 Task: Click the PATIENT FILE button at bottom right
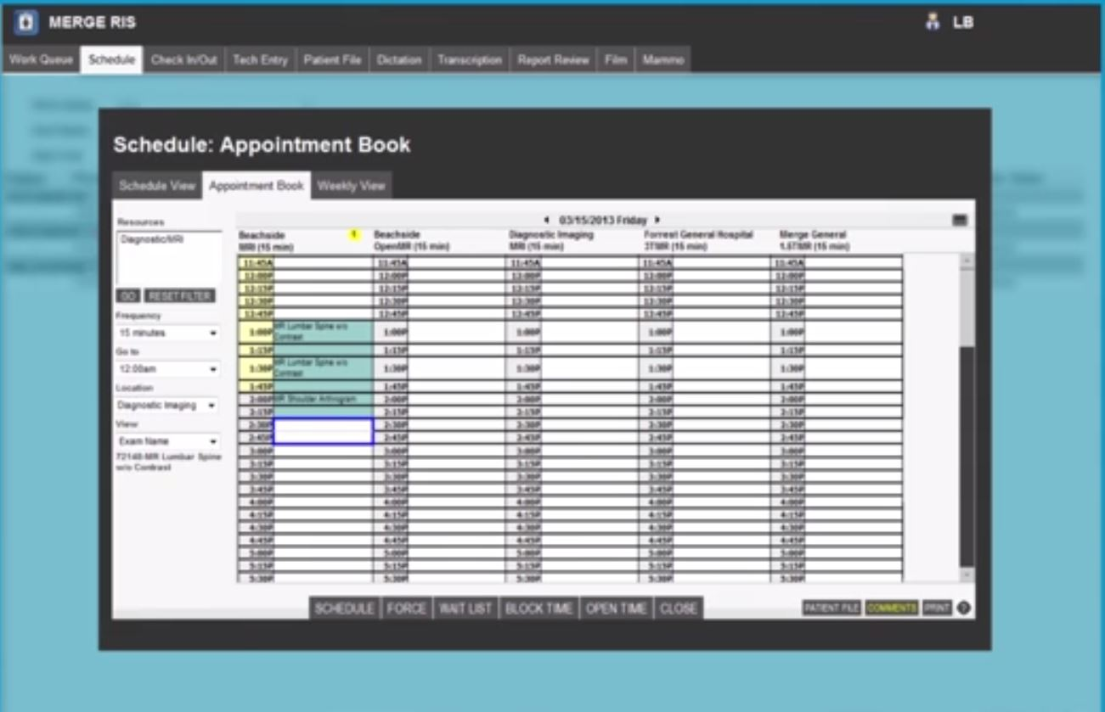832,608
